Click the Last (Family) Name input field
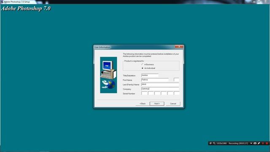 tap(160, 84)
